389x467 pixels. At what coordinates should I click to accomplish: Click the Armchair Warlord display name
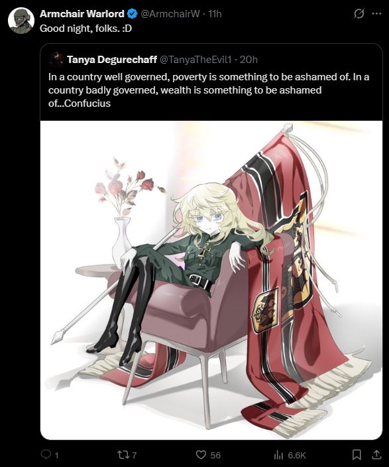coord(82,14)
